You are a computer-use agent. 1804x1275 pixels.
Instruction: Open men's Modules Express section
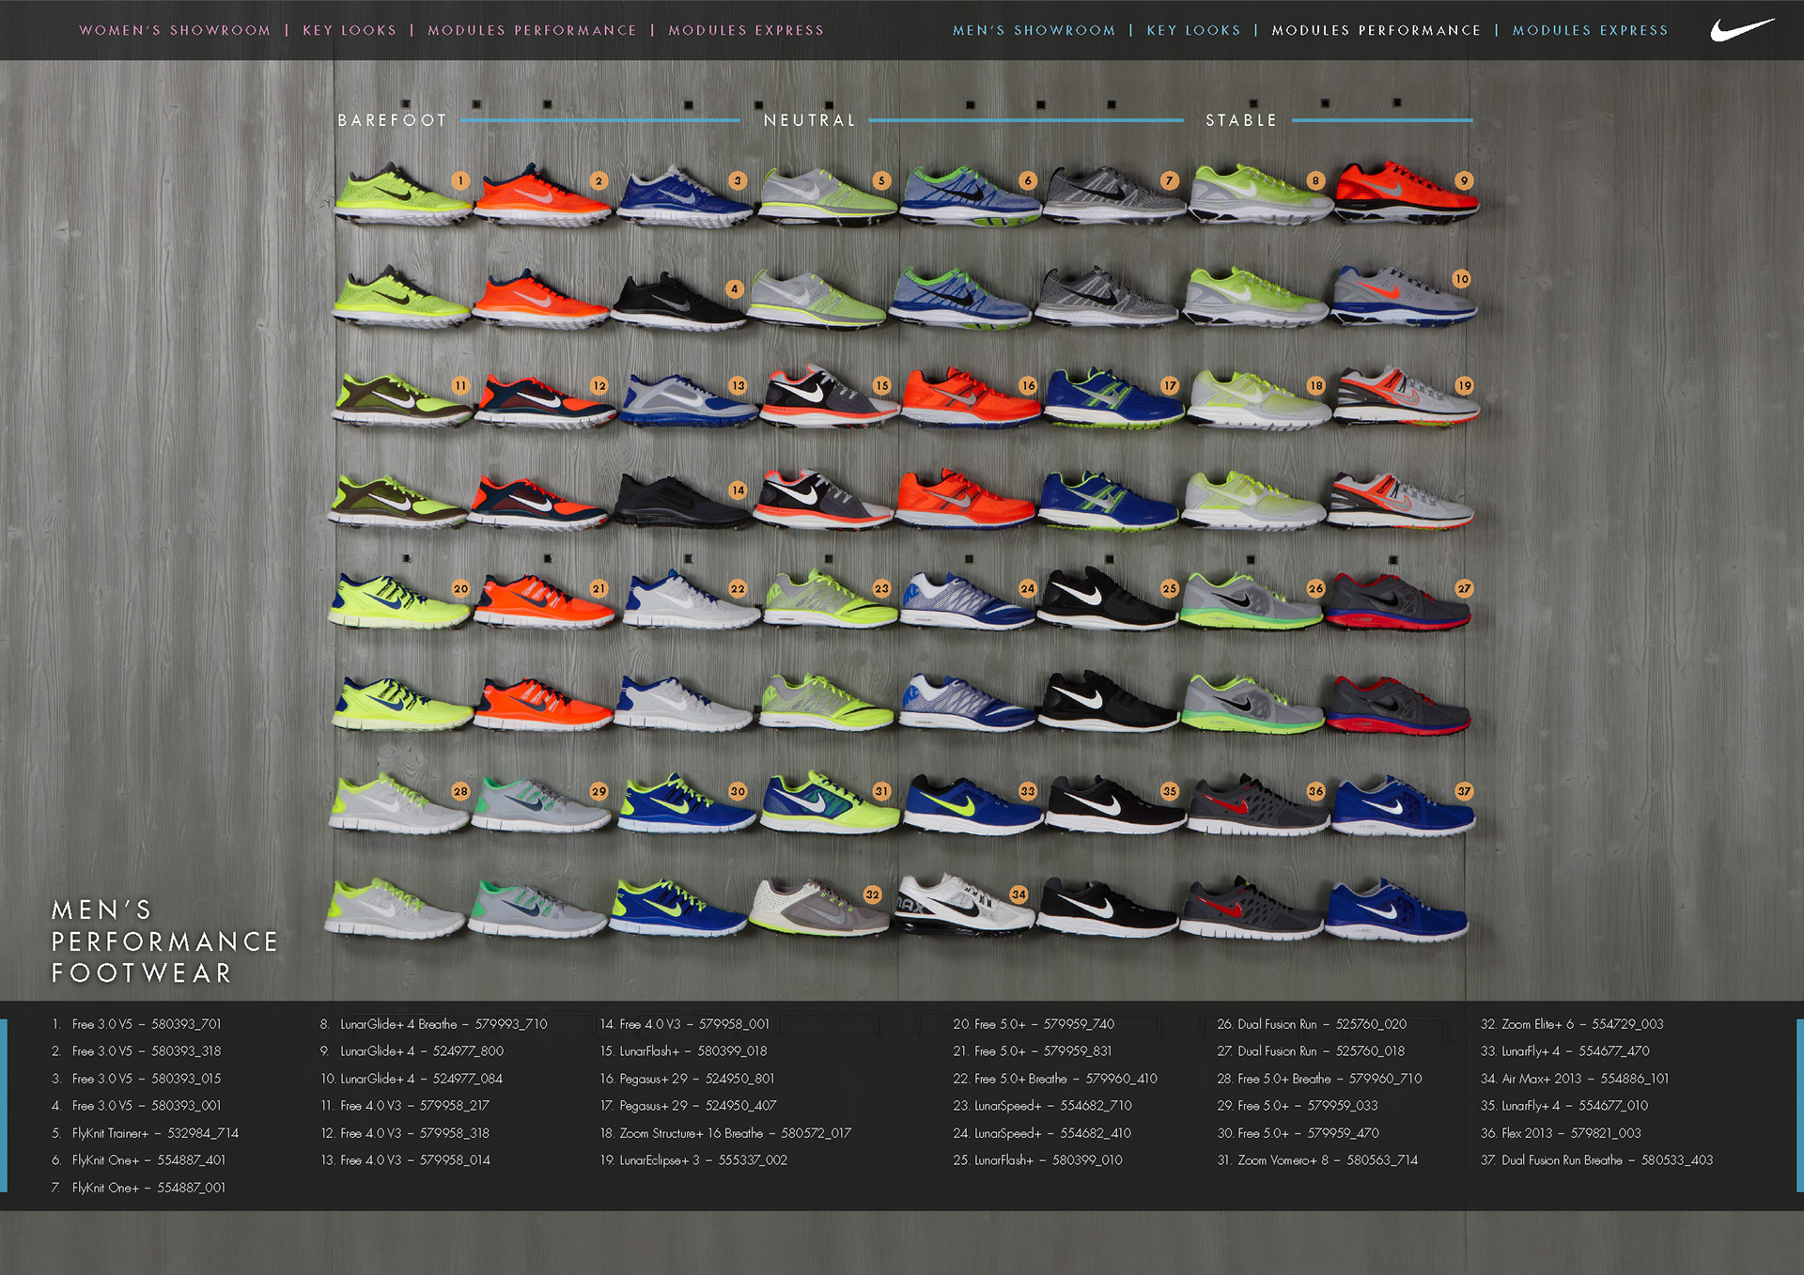coord(1590,30)
